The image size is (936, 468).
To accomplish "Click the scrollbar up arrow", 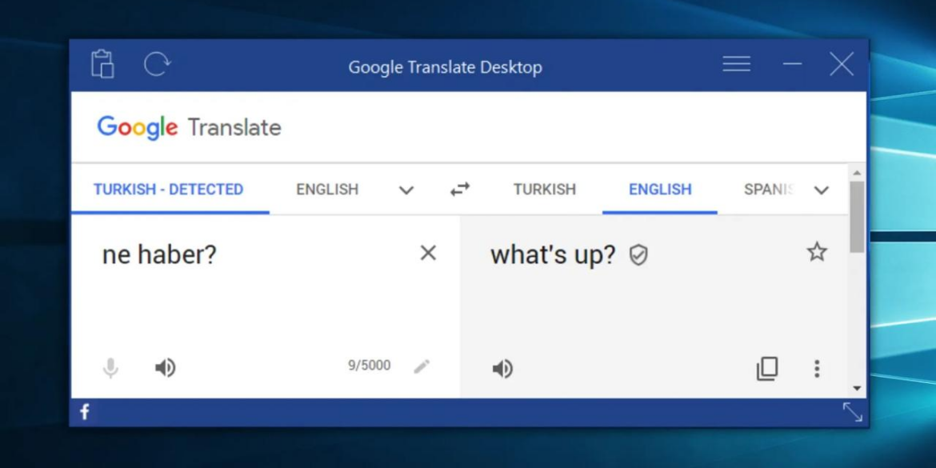I will 858,173.
